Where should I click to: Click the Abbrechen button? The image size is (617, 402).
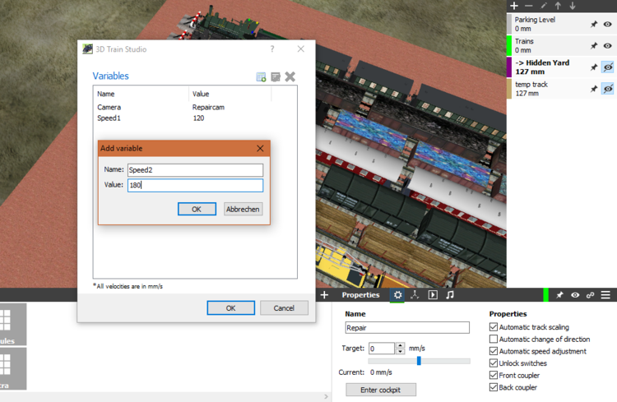coord(243,210)
